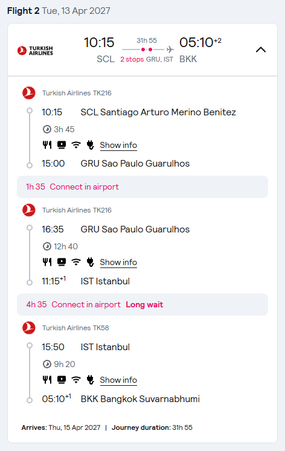
Task: Show info for SCL to GRU flight
Action: coord(118,146)
